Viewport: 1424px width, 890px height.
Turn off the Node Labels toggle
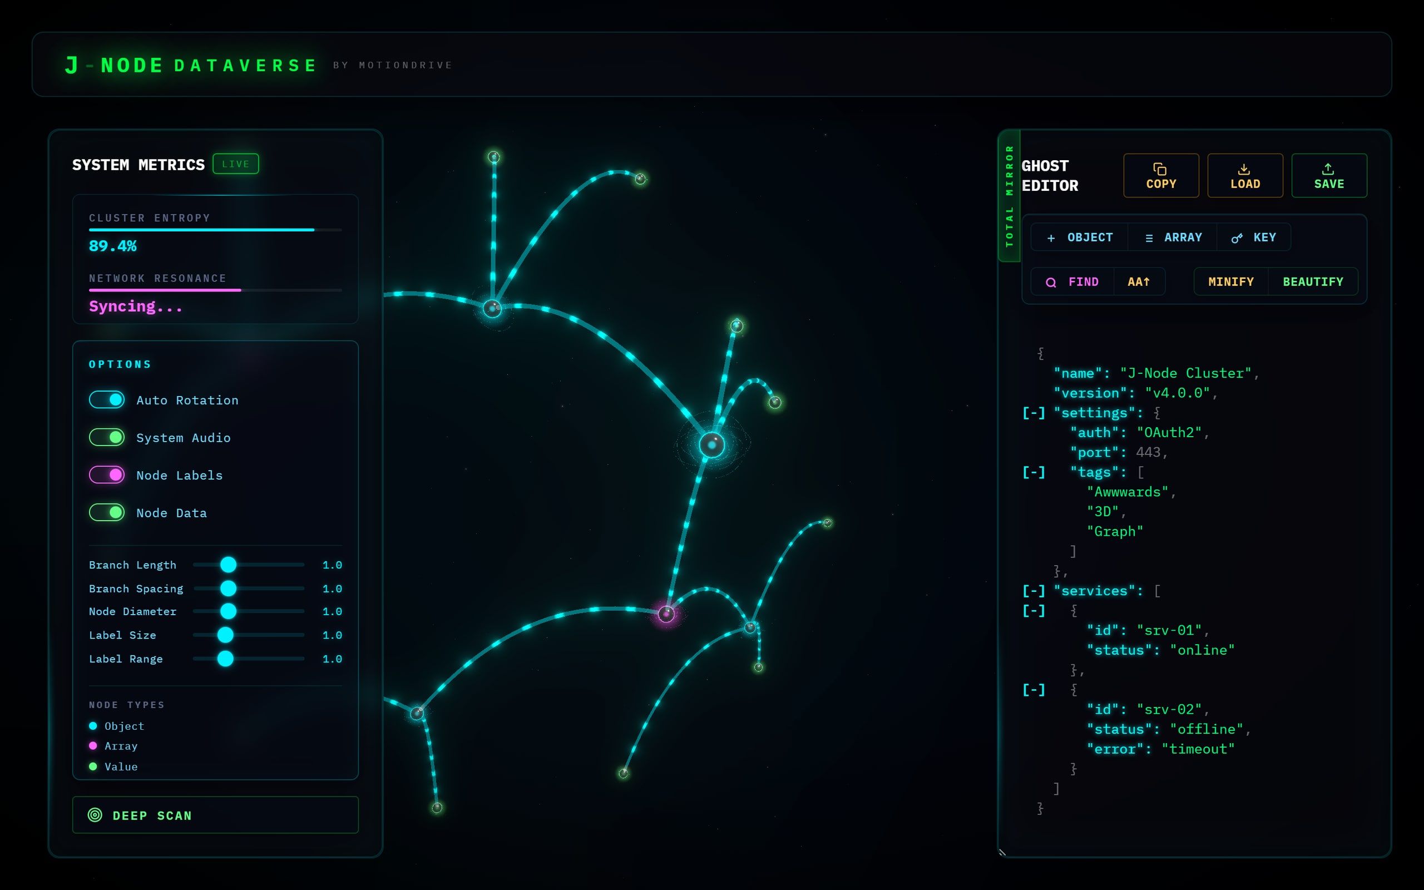(x=106, y=474)
